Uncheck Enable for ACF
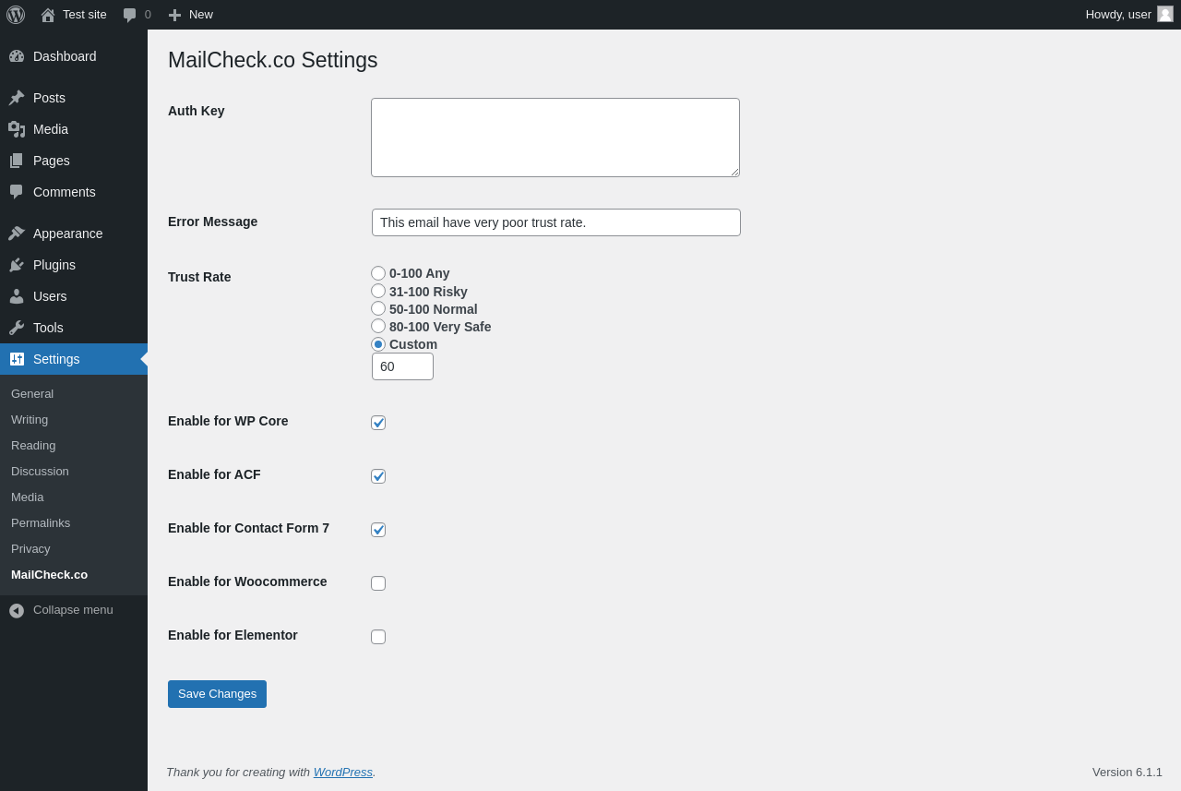The width and height of the screenshot is (1181, 791). (378, 476)
